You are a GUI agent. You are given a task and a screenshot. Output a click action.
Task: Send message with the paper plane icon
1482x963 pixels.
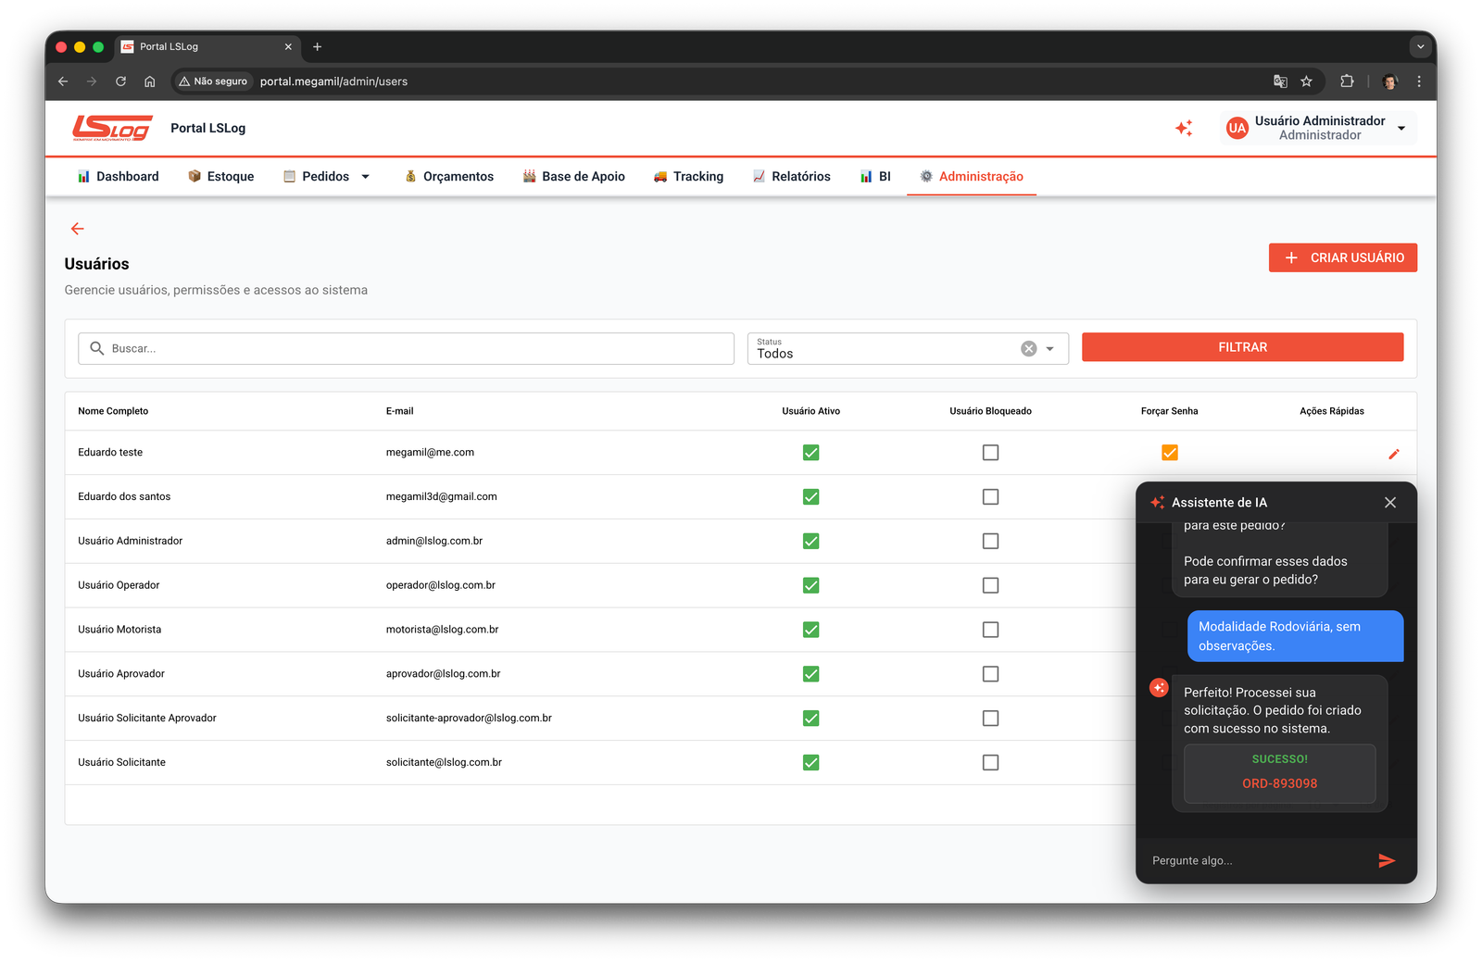pos(1386,860)
